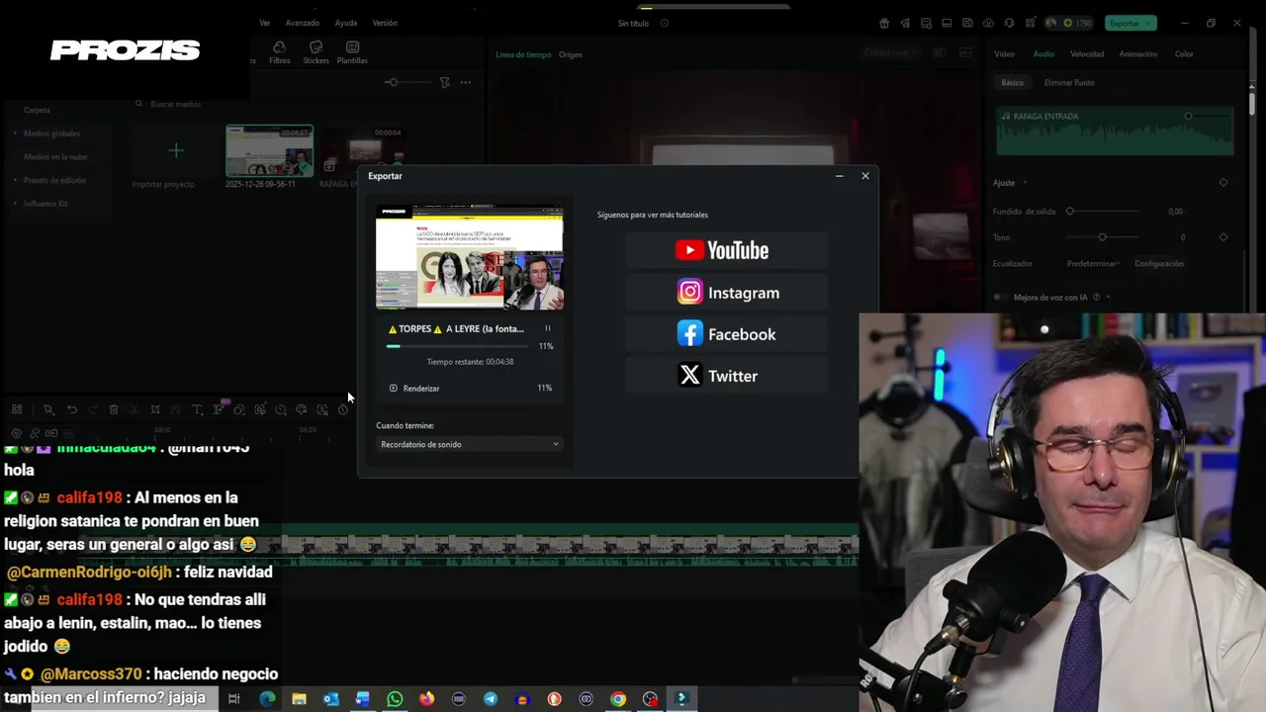Click the cloud upload icon in title bar
Image resolution: width=1266 pixels, height=712 pixels.
[x=988, y=23]
